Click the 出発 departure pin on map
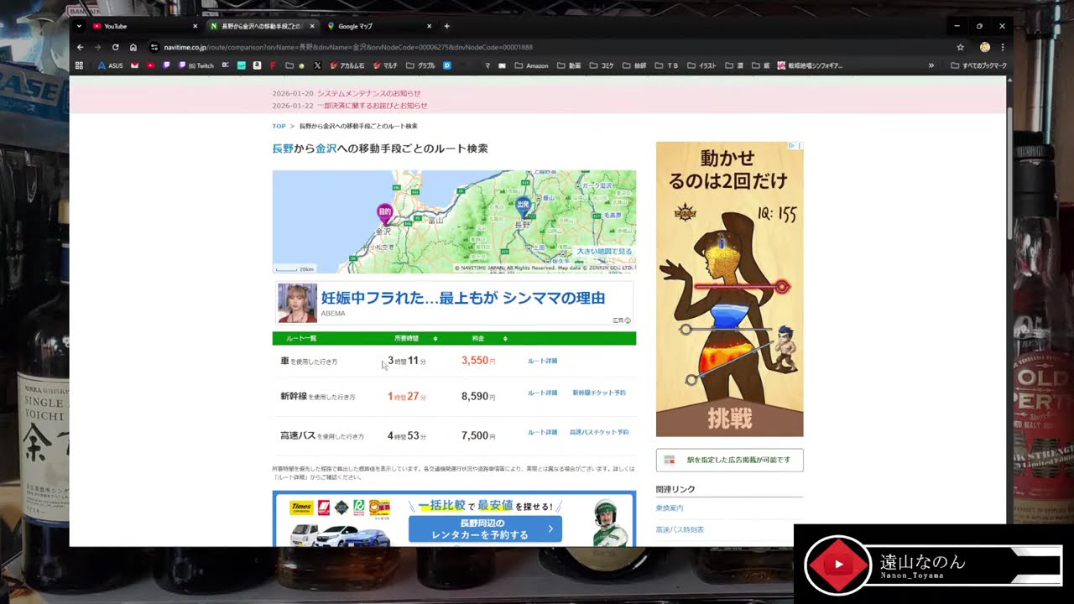The height and width of the screenshot is (604, 1074). point(523,207)
